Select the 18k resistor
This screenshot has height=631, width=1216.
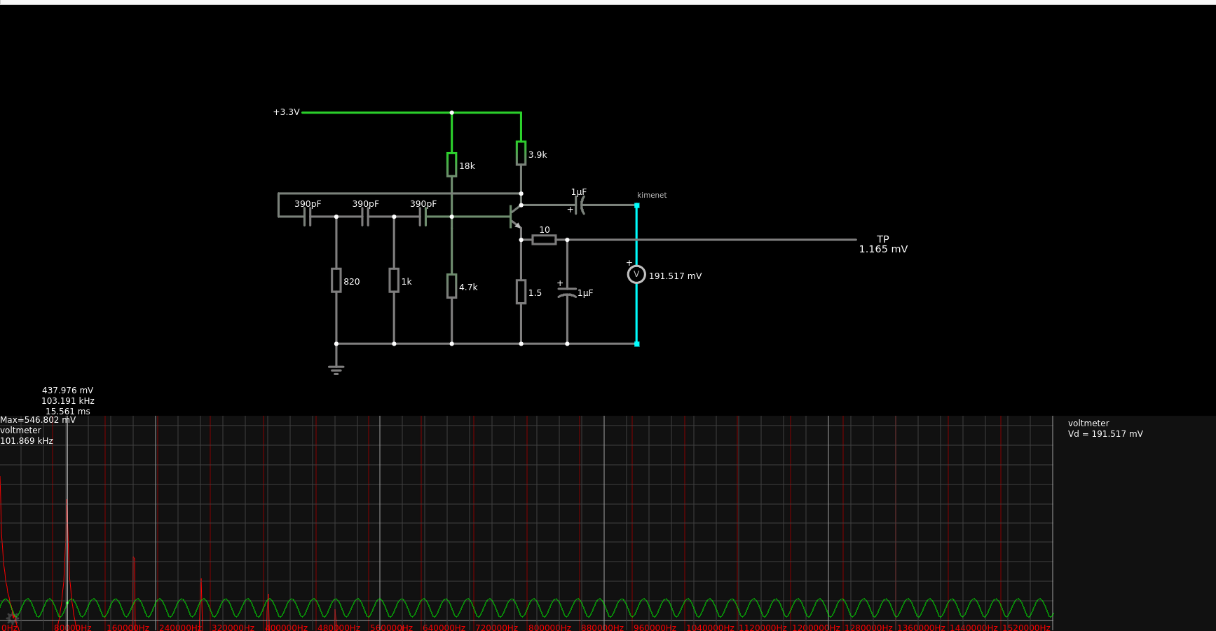coord(451,165)
